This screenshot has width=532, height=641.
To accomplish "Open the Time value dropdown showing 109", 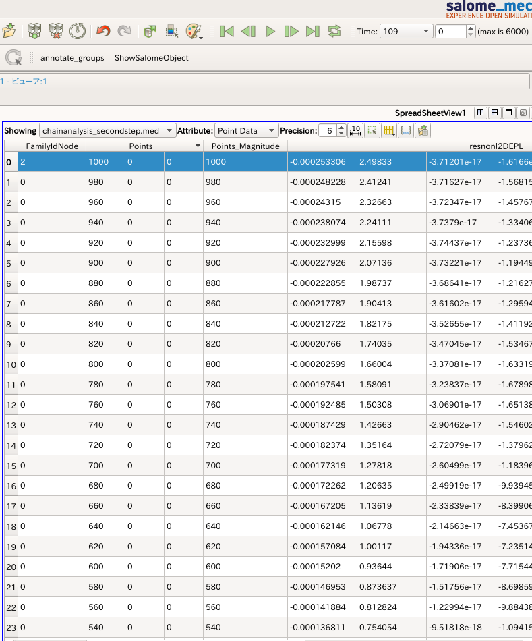I will [x=406, y=32].
